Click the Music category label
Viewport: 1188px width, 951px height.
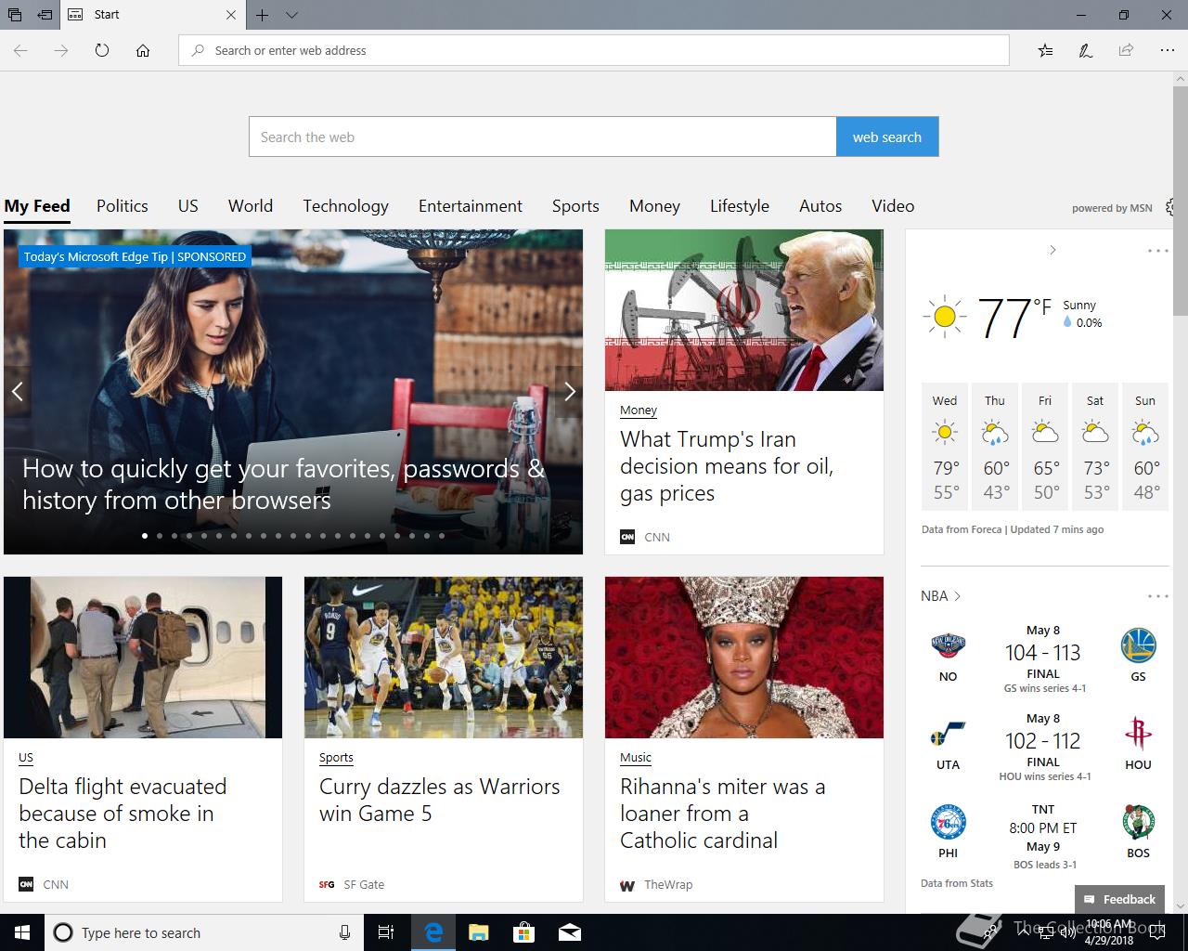(x=636, y=757)
